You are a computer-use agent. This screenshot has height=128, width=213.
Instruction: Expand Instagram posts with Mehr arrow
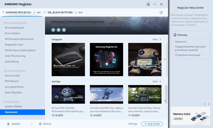coord(157,39)
